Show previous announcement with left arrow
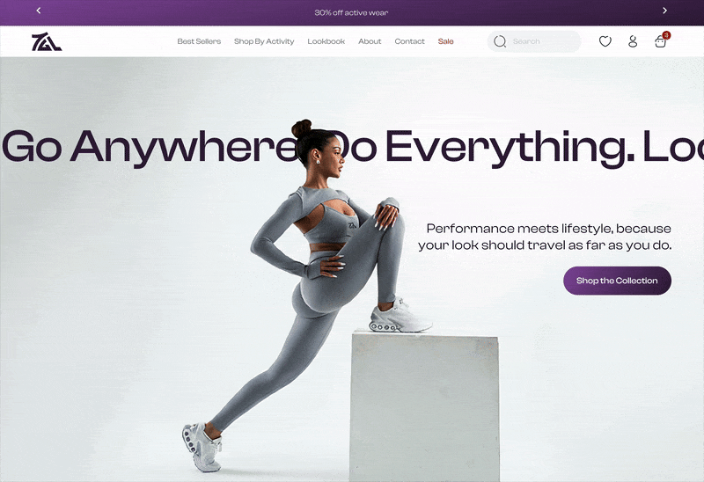 [x=39, y=11]
